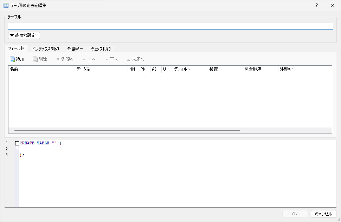Click the help question mark icon

pos(316,5)
